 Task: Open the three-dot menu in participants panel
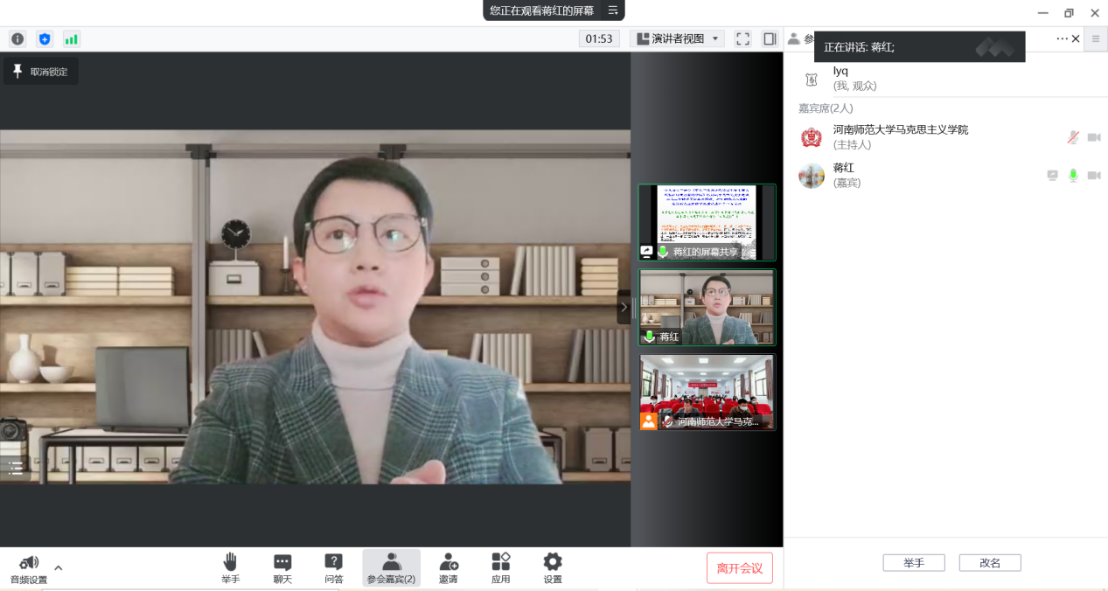(1062, 39)
